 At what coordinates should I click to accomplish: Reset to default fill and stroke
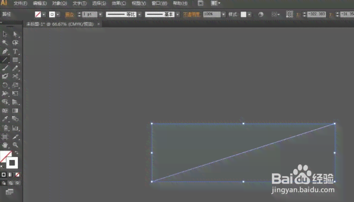click(x=2, y=167)
